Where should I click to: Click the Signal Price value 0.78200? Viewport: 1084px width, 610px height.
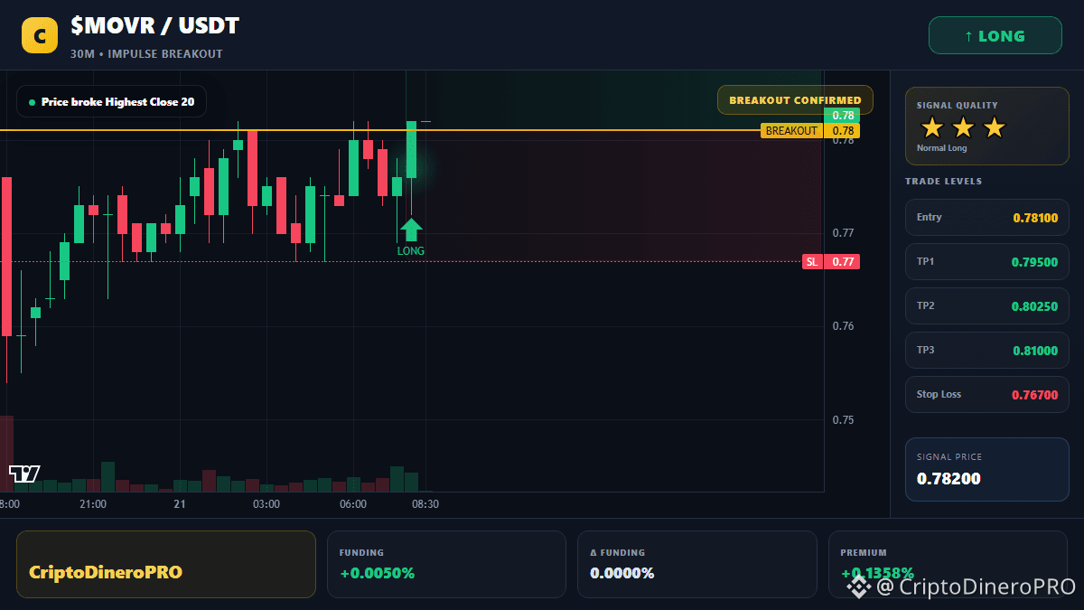tap(948, 479)
